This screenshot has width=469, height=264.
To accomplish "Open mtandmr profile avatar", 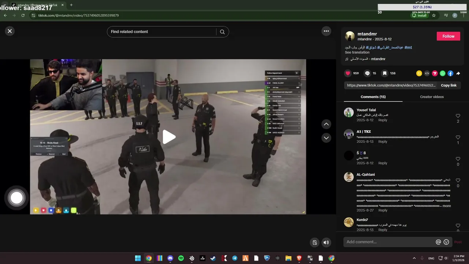I will pos(350,36).
